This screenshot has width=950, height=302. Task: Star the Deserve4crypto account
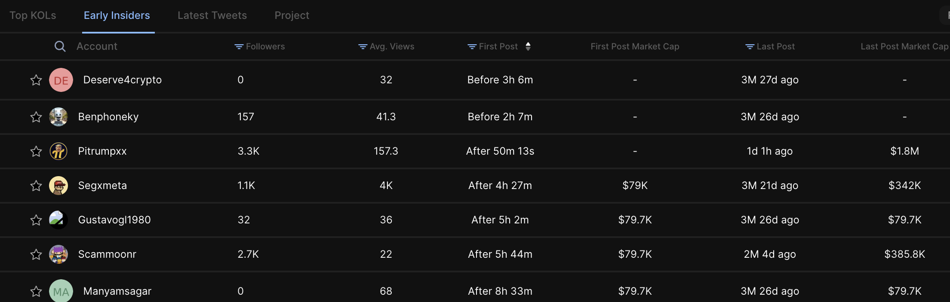coord(36,80)
